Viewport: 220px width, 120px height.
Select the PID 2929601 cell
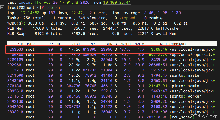(15, 65)
